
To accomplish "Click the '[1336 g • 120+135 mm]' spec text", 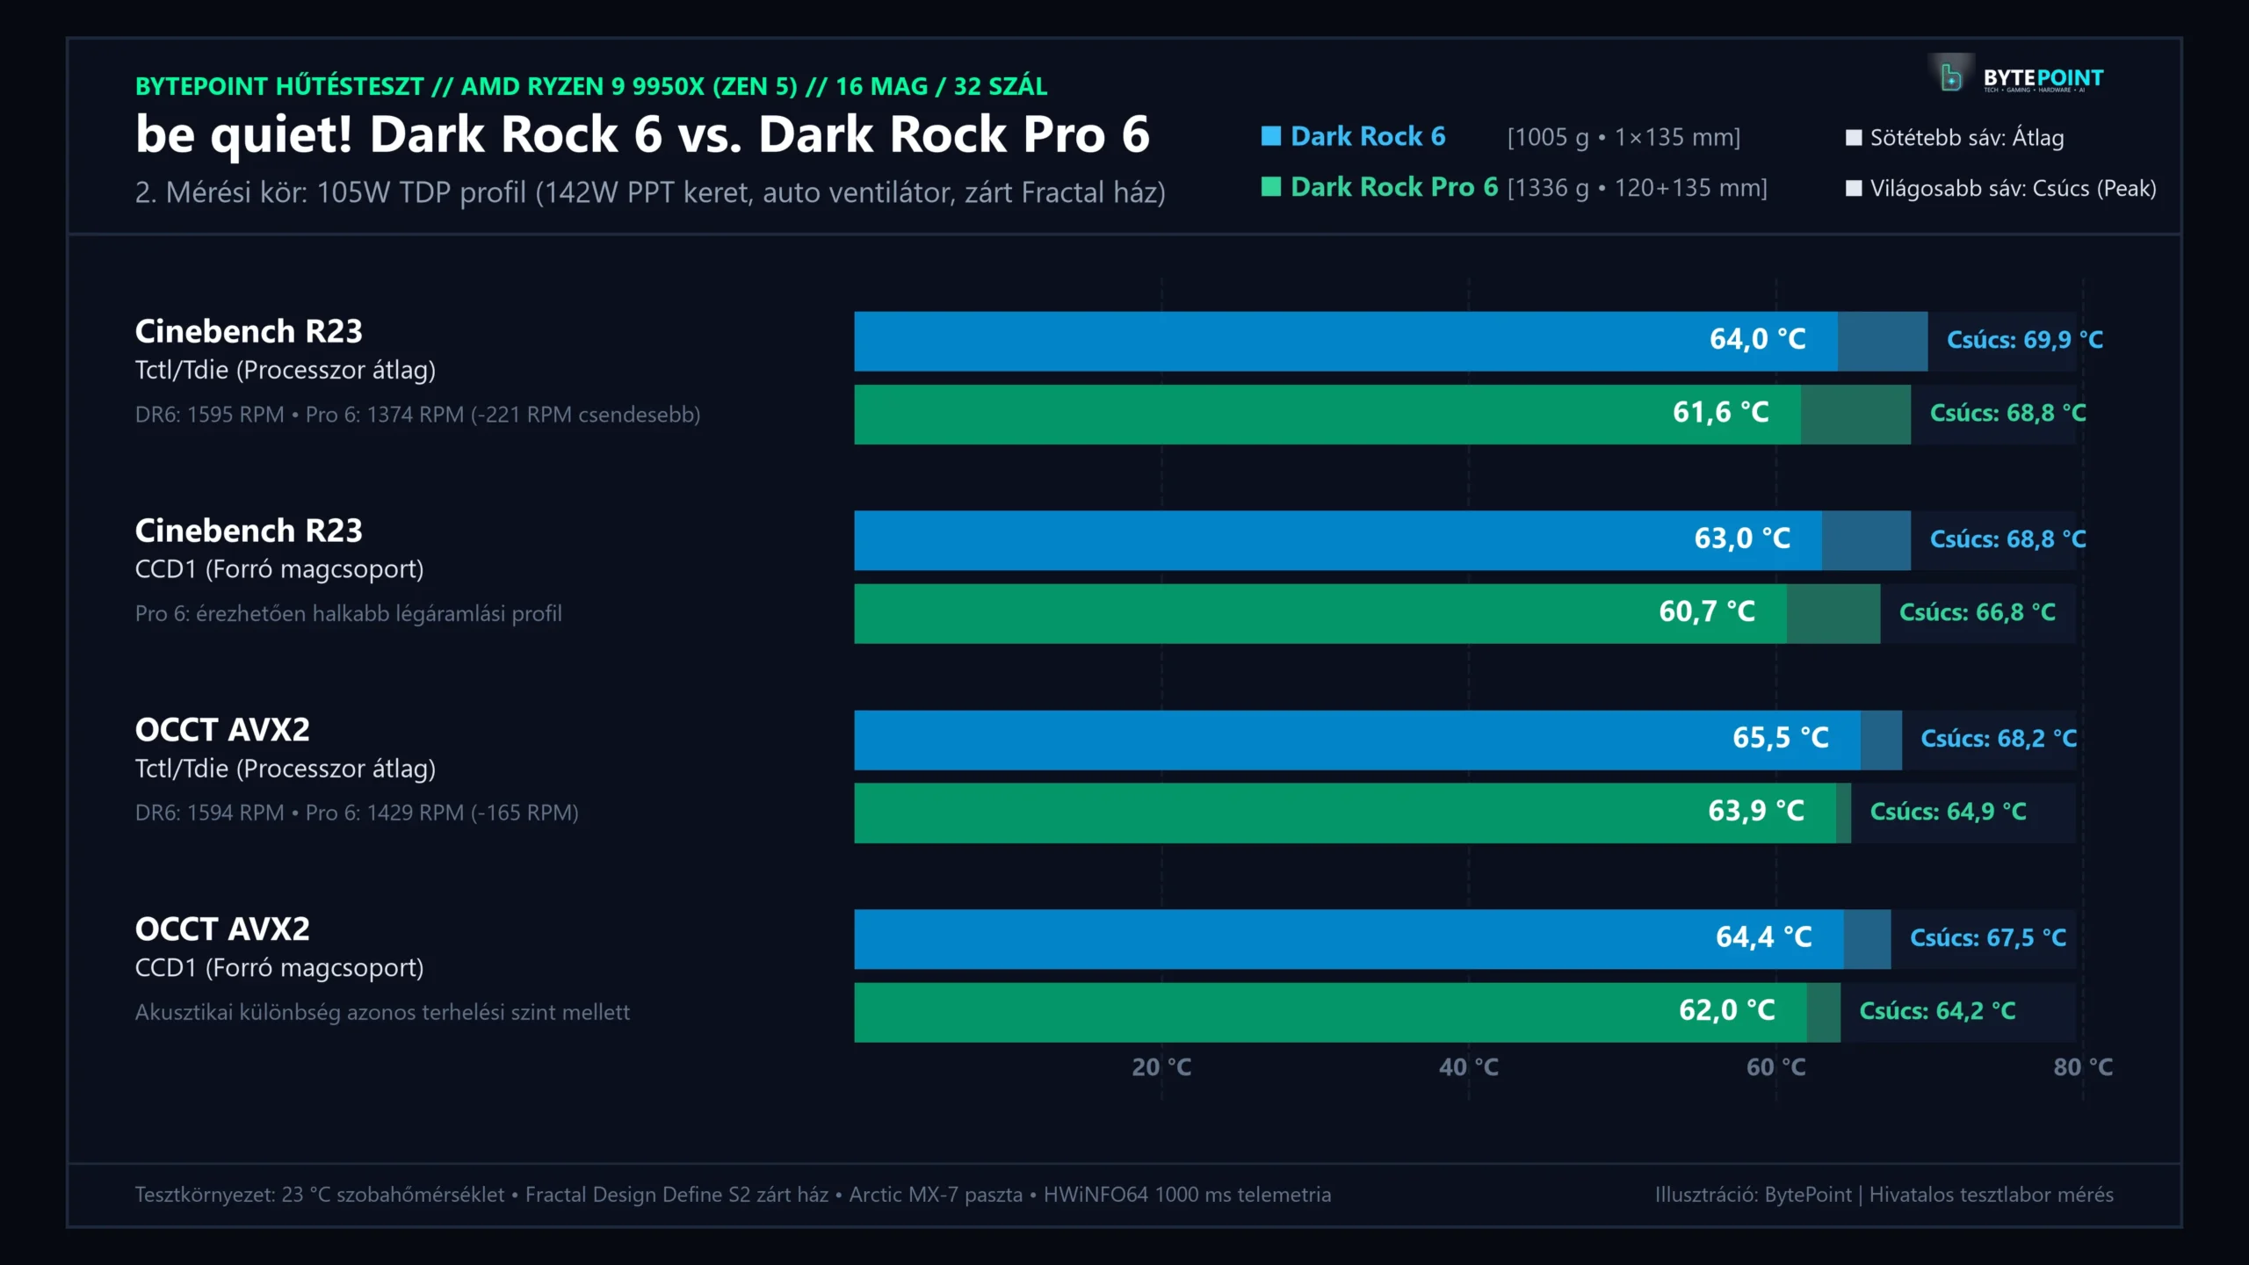I will click(x=1638, y=188).
